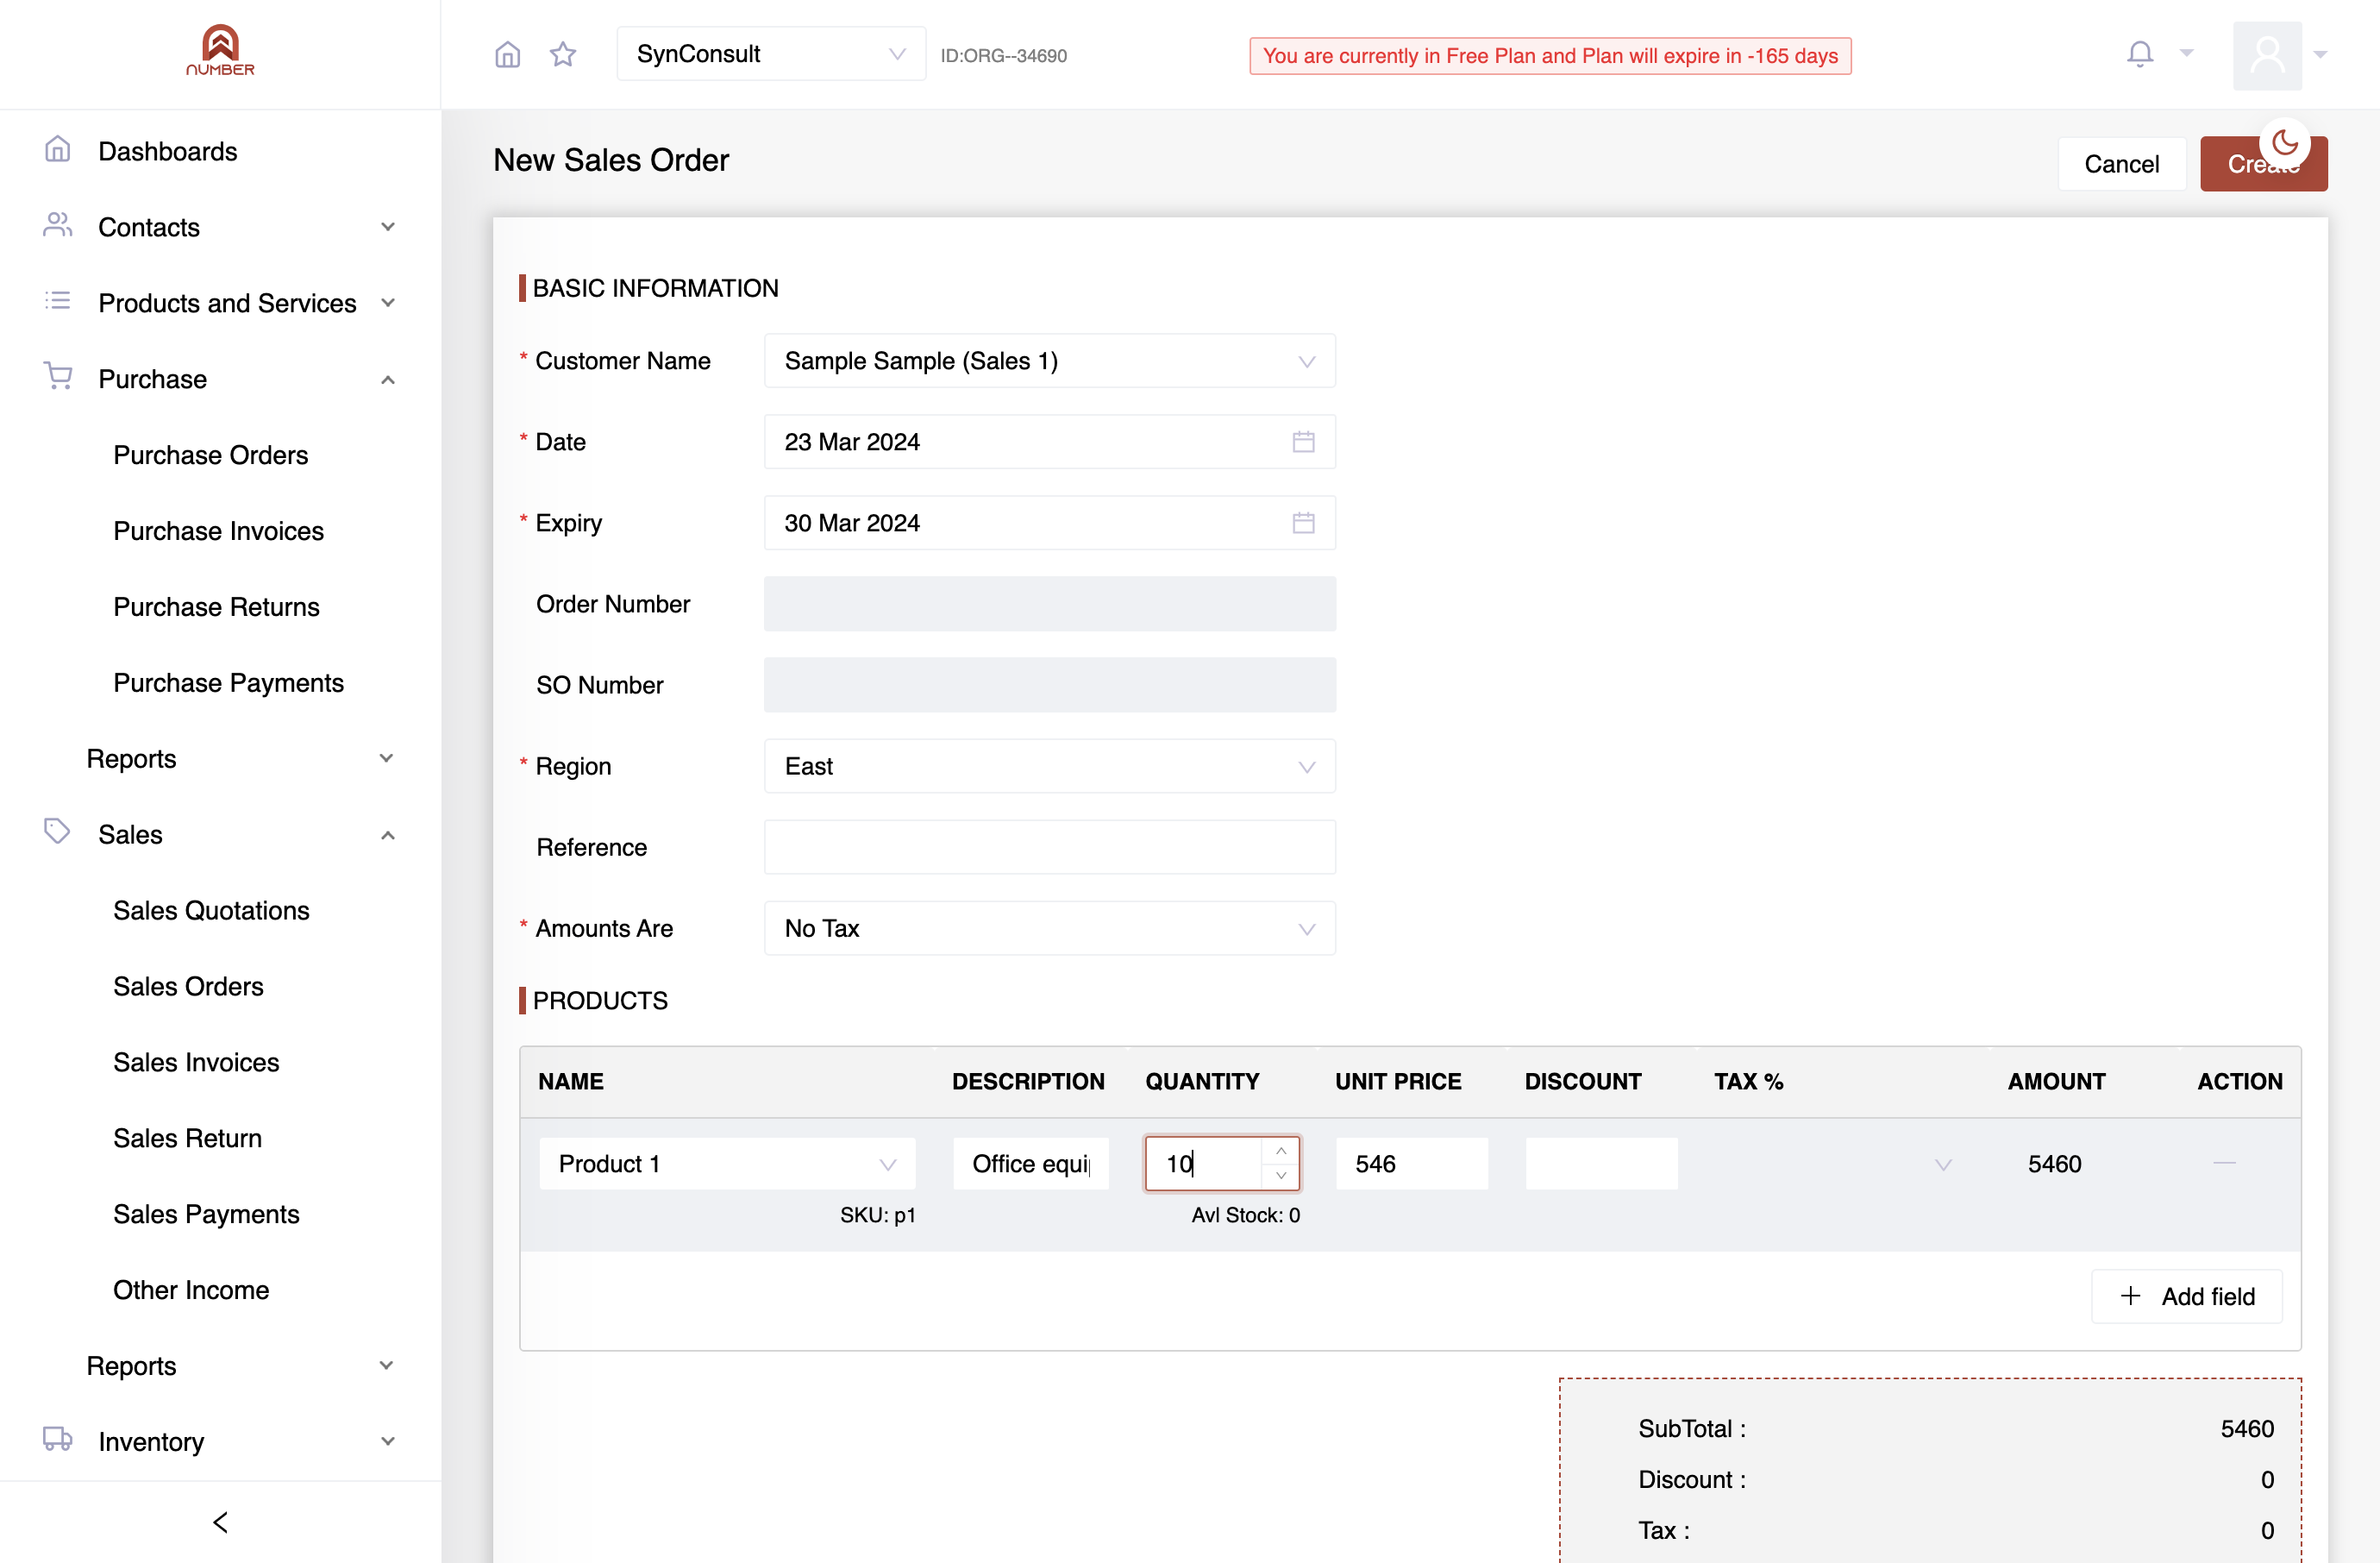The width and height of the screenshot is (2380, 1563).
Task: Click the Number logo
Action: click(x=220, y=50)
